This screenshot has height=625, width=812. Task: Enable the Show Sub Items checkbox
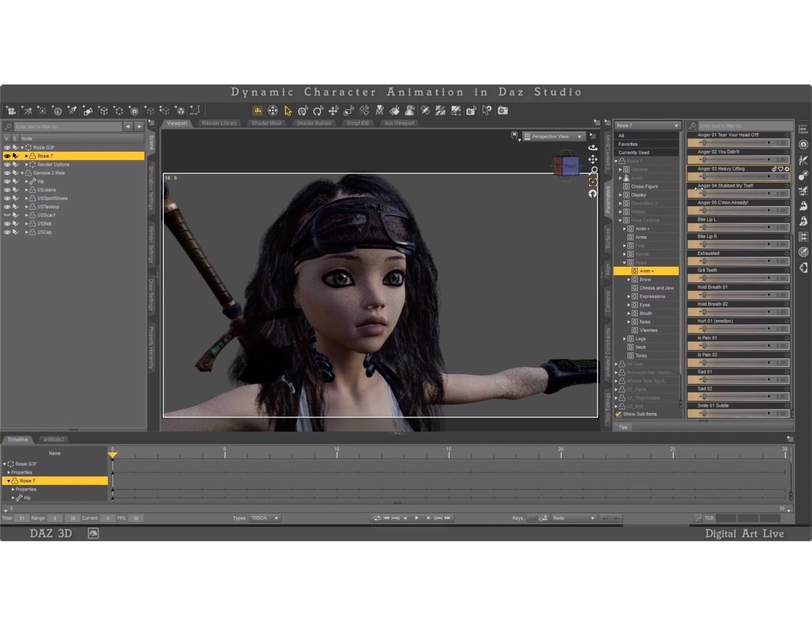[618, 414]
